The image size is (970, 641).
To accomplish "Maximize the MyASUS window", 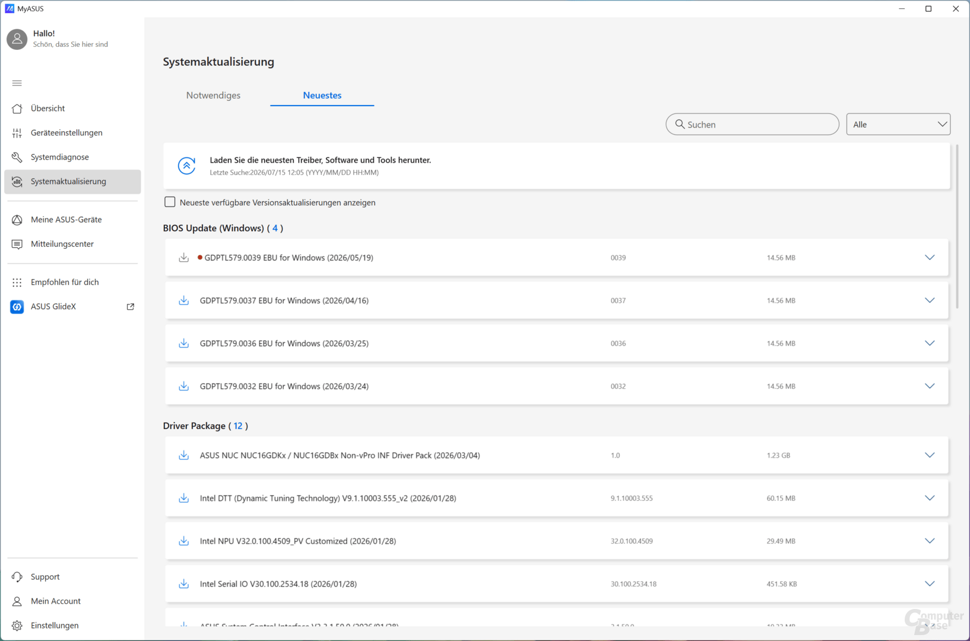I will [928, 9].
